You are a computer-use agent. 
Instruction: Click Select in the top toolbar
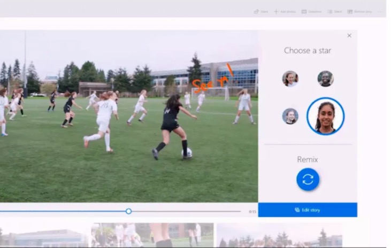coord(334,11)
